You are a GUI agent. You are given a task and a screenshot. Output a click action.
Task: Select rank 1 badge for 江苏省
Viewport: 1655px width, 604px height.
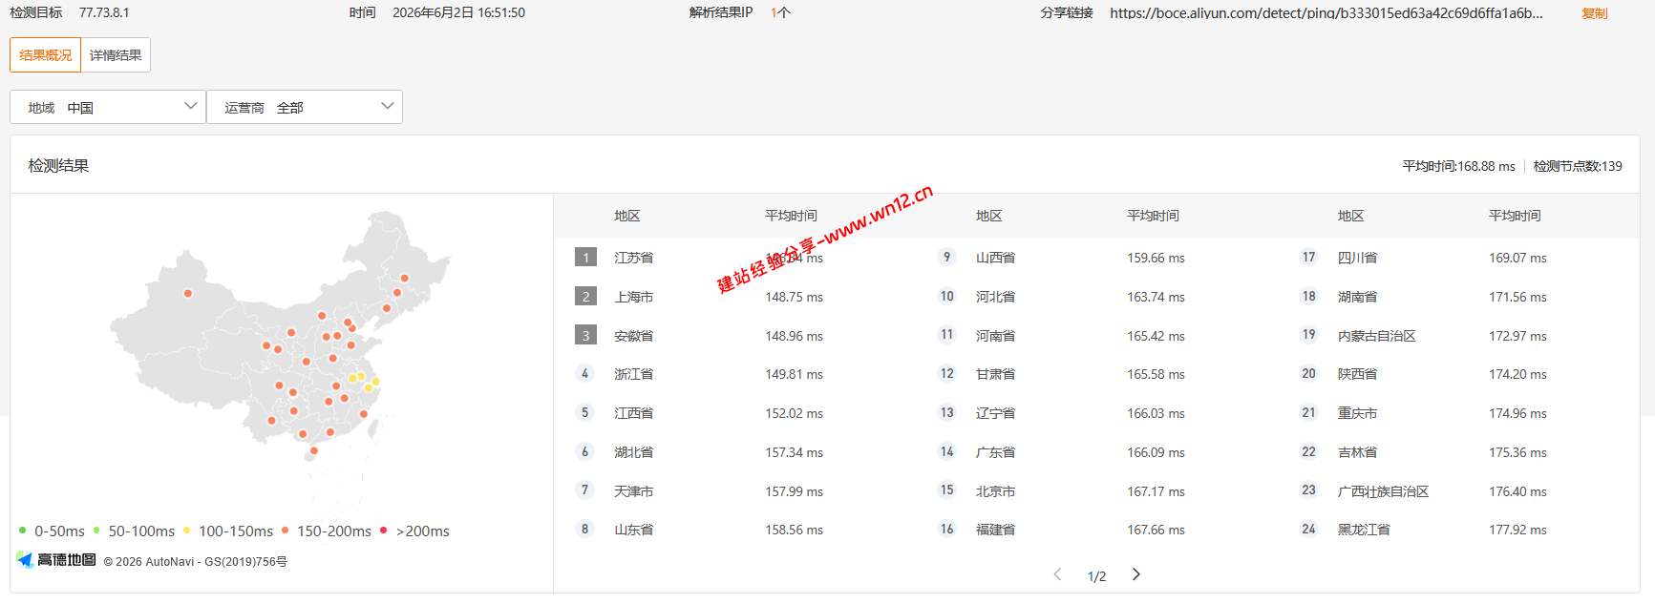(x=585, y=258)
